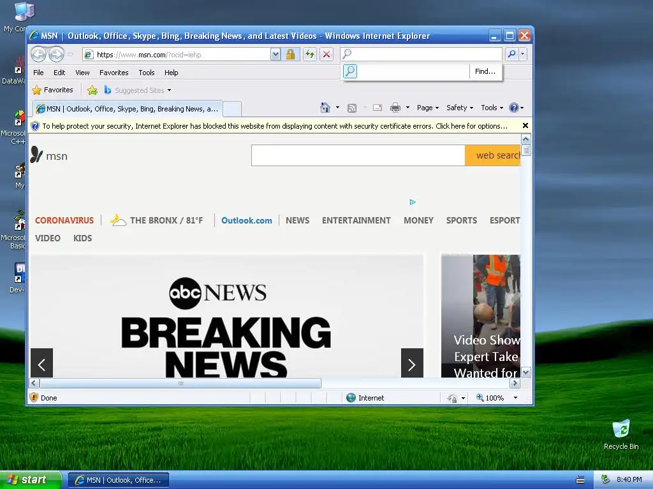Click next slide arrow on carousel

pos(412,364)
